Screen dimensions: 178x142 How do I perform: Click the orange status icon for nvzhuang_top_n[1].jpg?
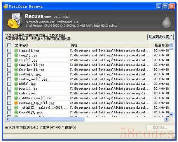point(16,103)
